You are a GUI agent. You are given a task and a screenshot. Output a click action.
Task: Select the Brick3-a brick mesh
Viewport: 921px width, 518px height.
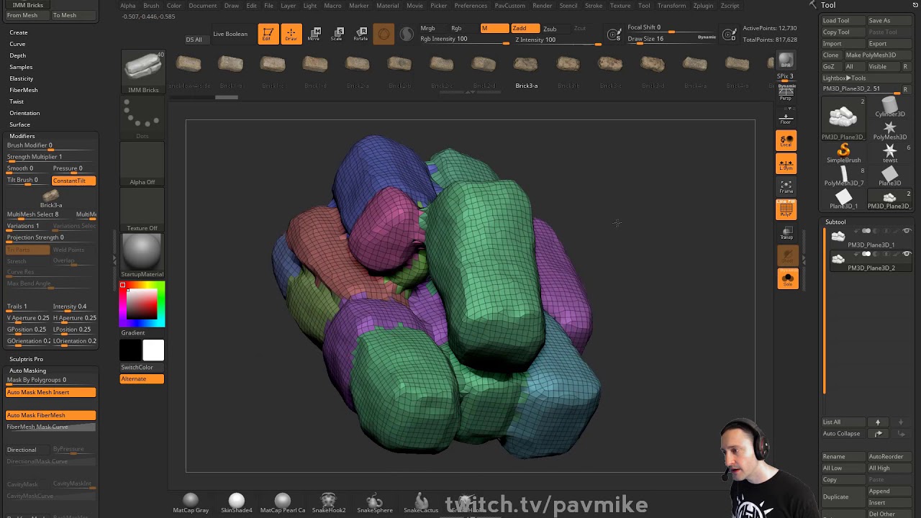[526, 71]
